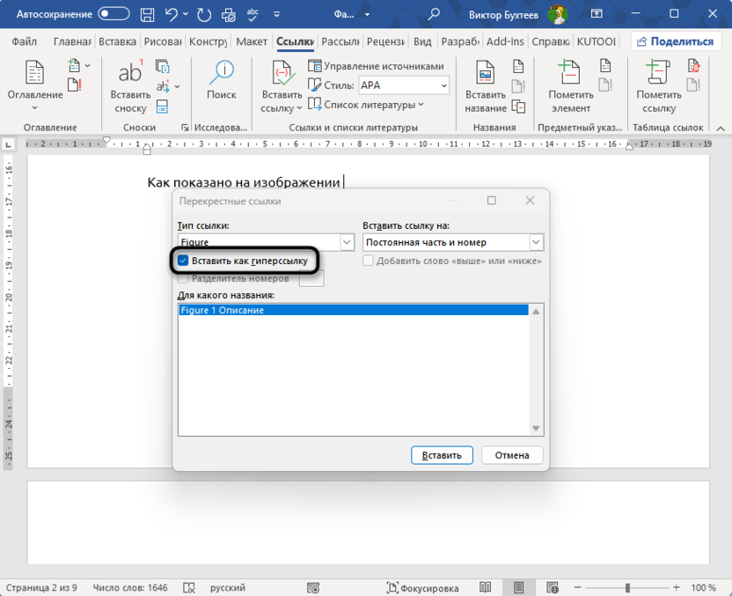Click the Вставить button in the dialog
The height and width of the screenshot is (596, 732).
442,455
